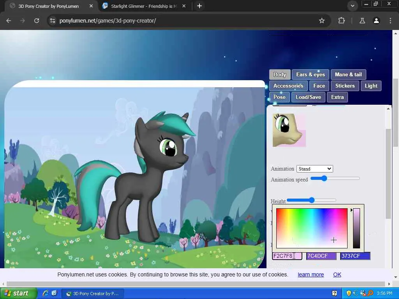The image size is (399, 299).
Task: Open the Windows Start menu
Action: pyautogui.click(x=18, y=294)
